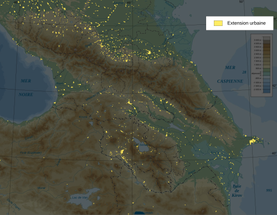Image resolution: width=277 pixels, height=215 pixels.
Task: Click the NOIRE sea label
Action: (26, 95)
